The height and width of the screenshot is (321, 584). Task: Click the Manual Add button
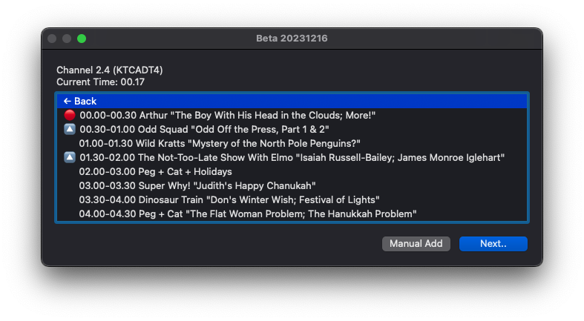tap(416, 244)
